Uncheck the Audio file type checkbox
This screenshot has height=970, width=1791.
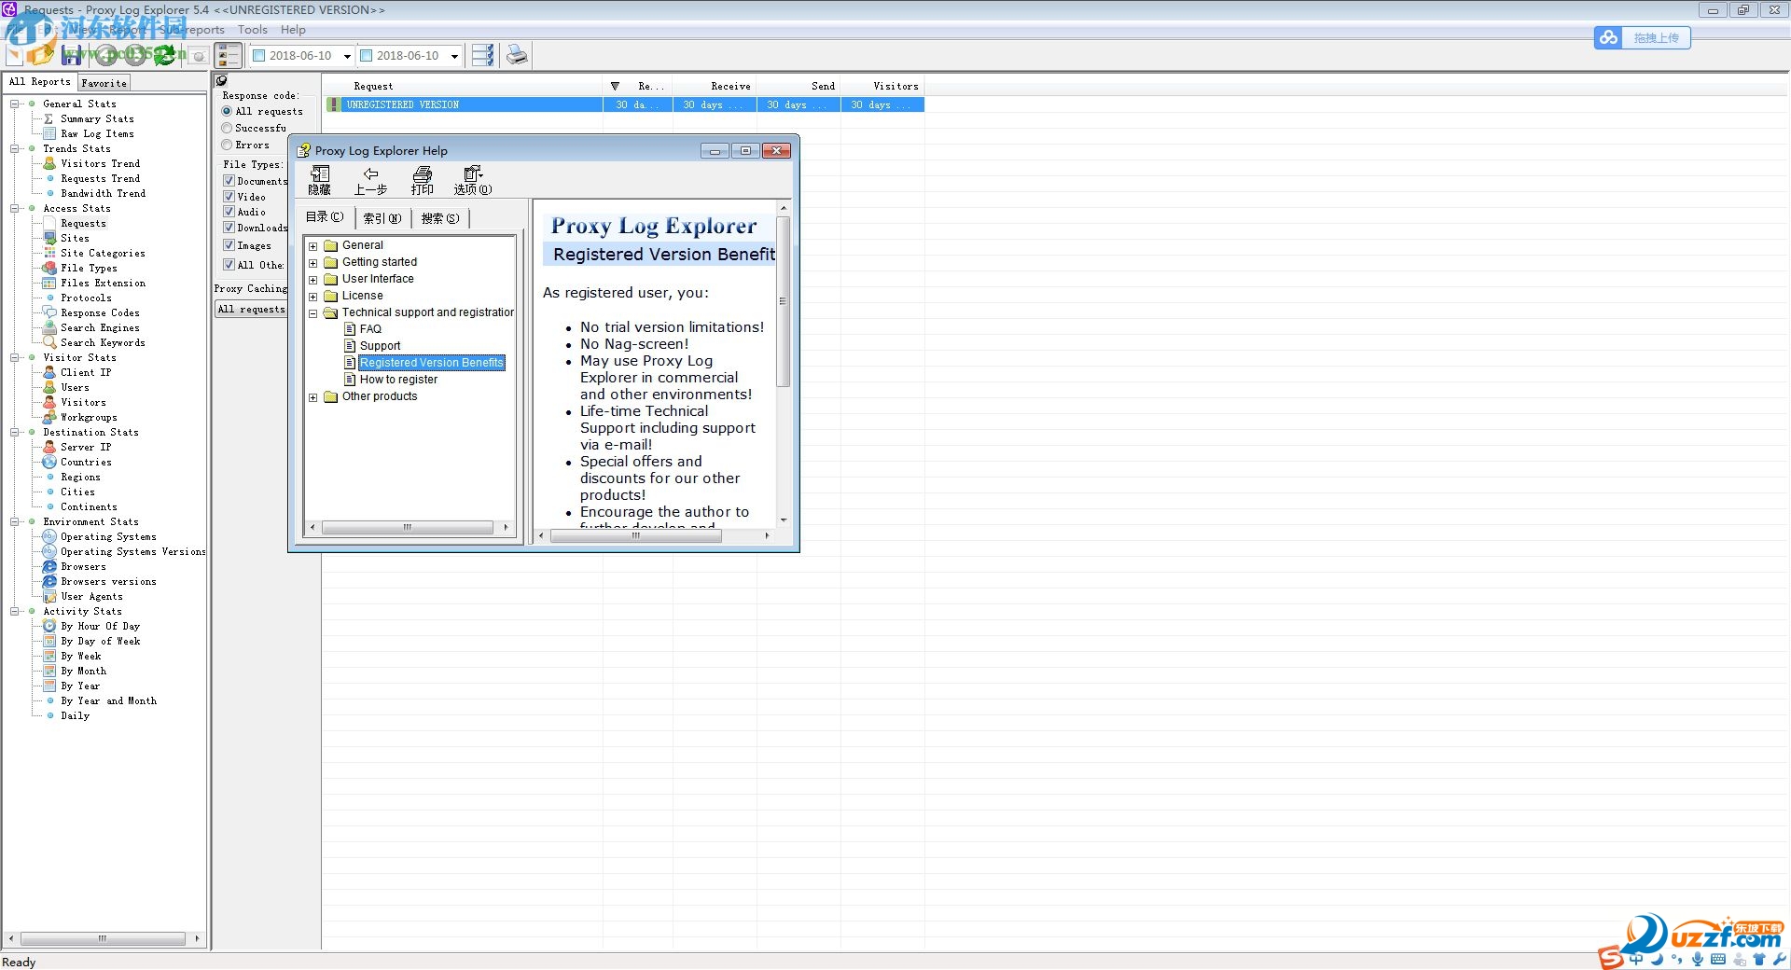229,212
